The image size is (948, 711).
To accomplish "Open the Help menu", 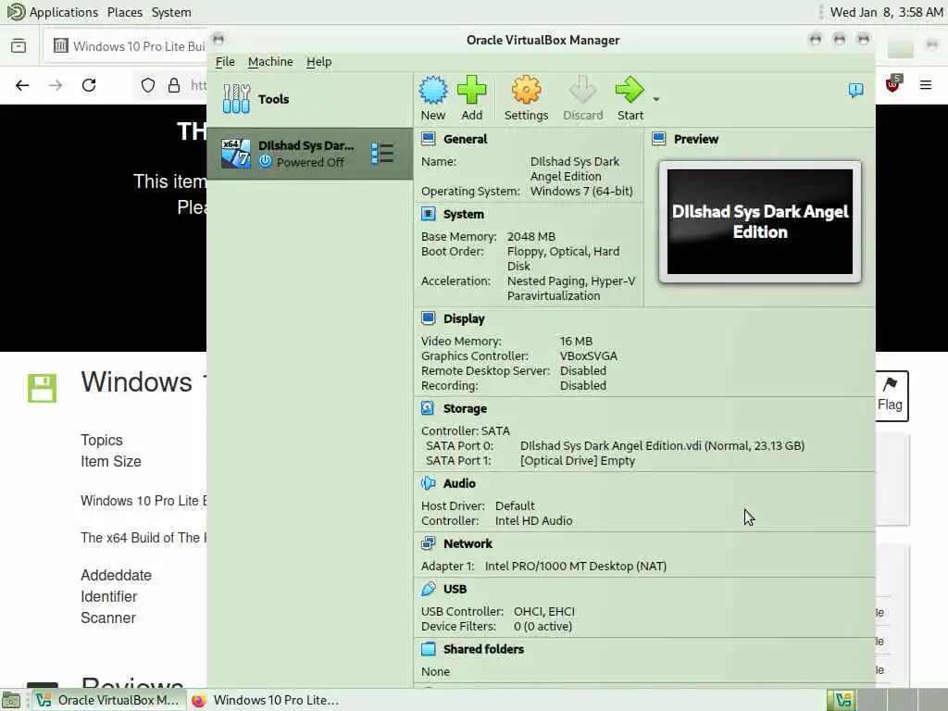I will tap(318, 62).
